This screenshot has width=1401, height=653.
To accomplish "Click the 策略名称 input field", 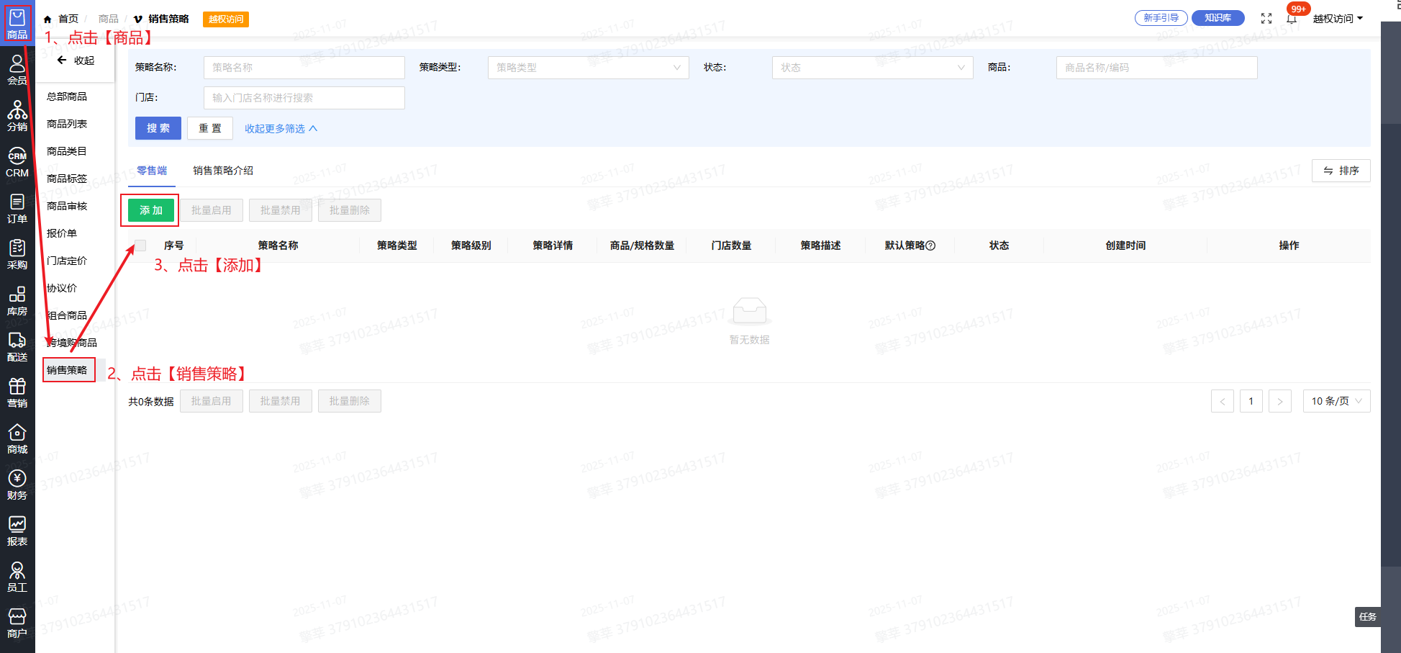I will (x=304, y=68).
